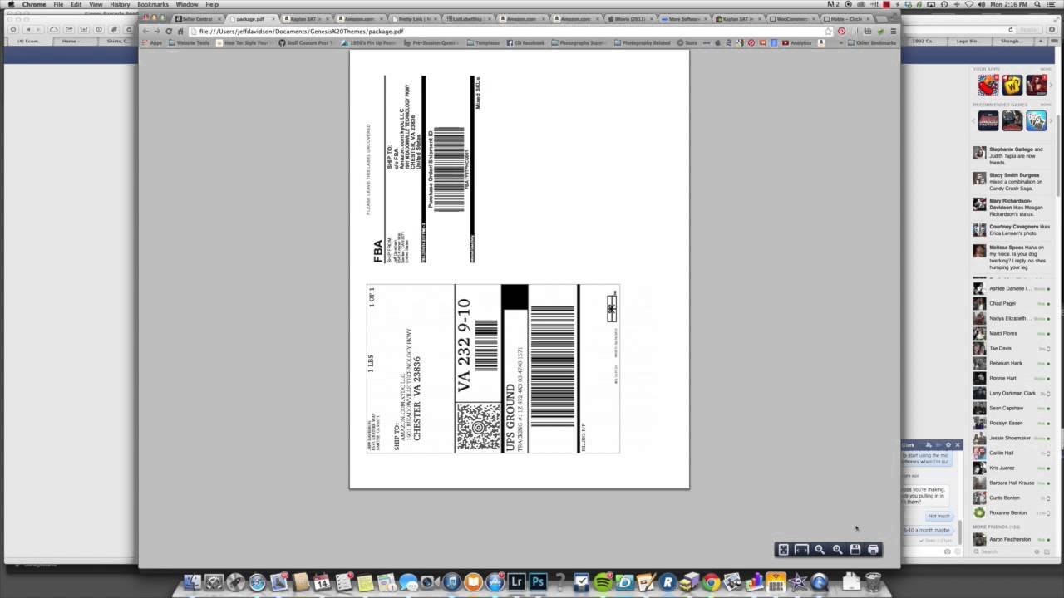
Task: Select the package.pdf address bar URL
Action: (301, 31)
